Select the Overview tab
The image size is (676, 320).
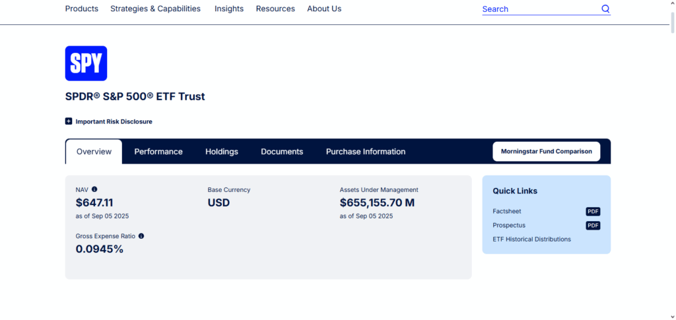coord(94,152)
